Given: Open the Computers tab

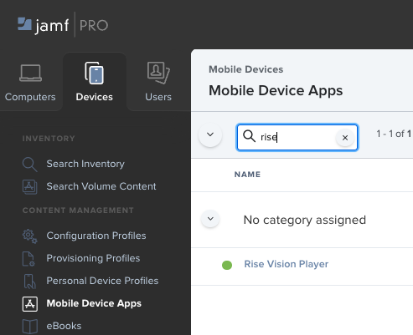Looking at the screenshot, I should (30, 83).
